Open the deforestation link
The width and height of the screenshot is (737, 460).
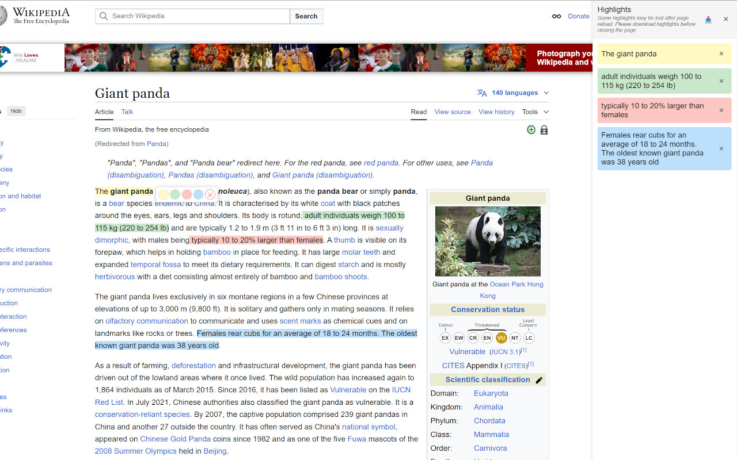tap(193, 366)
